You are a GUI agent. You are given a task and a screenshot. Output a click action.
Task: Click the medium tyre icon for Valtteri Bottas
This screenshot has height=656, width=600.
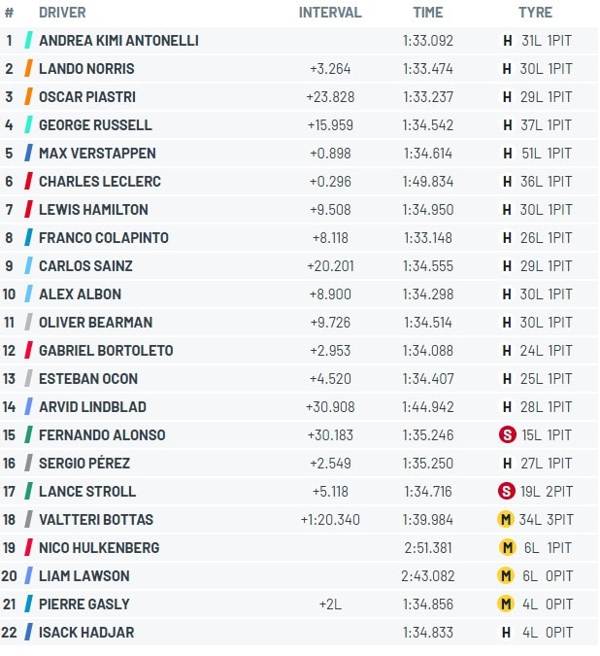coord(506,520)
